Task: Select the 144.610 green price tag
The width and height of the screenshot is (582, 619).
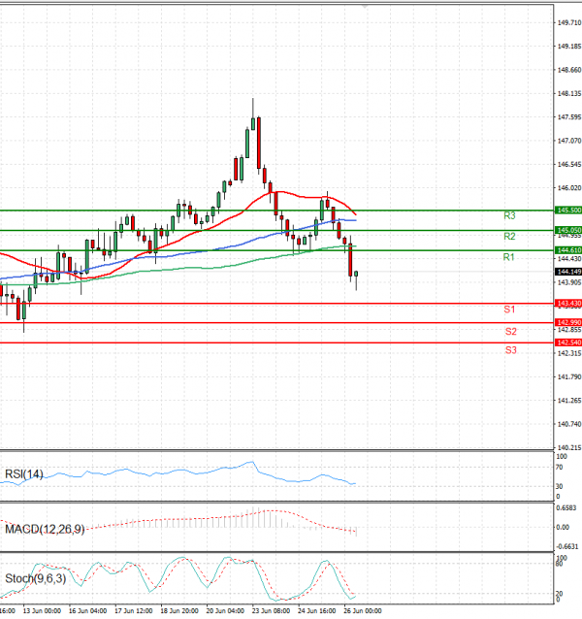Action: tap(567, 250)
